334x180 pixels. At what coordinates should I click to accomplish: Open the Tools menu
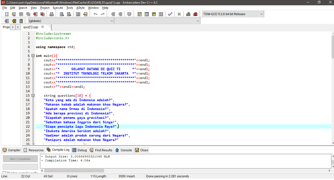point(70,8)
